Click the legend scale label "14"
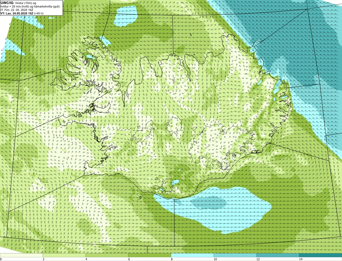Screen dimensions: 342x261 click(301, 259)
